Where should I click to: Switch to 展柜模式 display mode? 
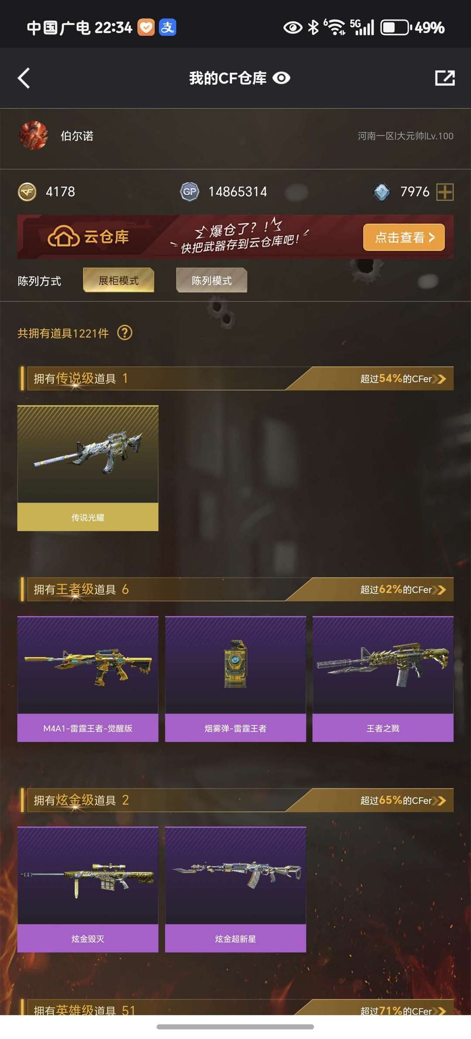coord(119,280)
